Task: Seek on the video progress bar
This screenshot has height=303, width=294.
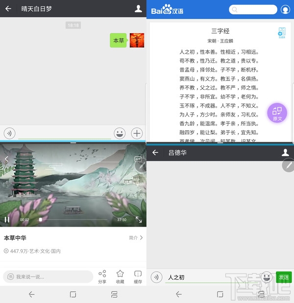Action: pyautogui.click(x=73, y=220)
